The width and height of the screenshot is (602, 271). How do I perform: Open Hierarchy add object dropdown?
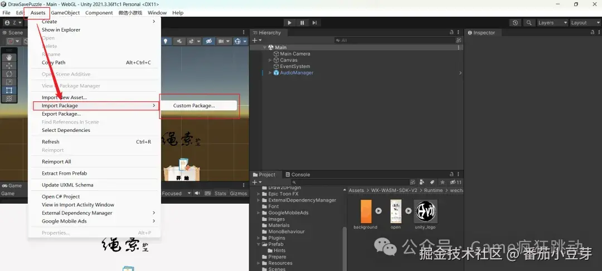pyautogui.click(x=256, y=40)
